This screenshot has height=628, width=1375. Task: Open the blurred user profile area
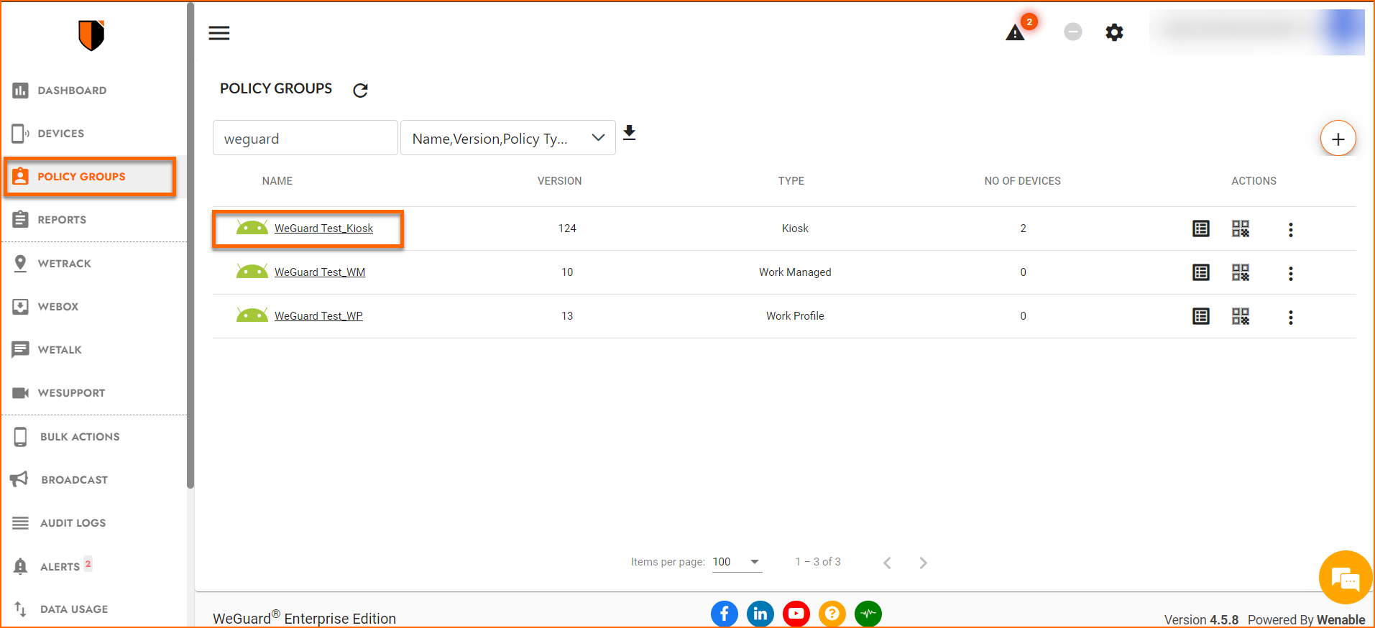tap(1257, 32)
